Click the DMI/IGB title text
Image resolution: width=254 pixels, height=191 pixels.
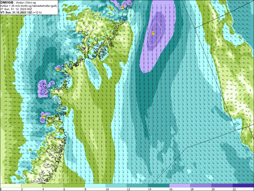[x=7, y=3]
